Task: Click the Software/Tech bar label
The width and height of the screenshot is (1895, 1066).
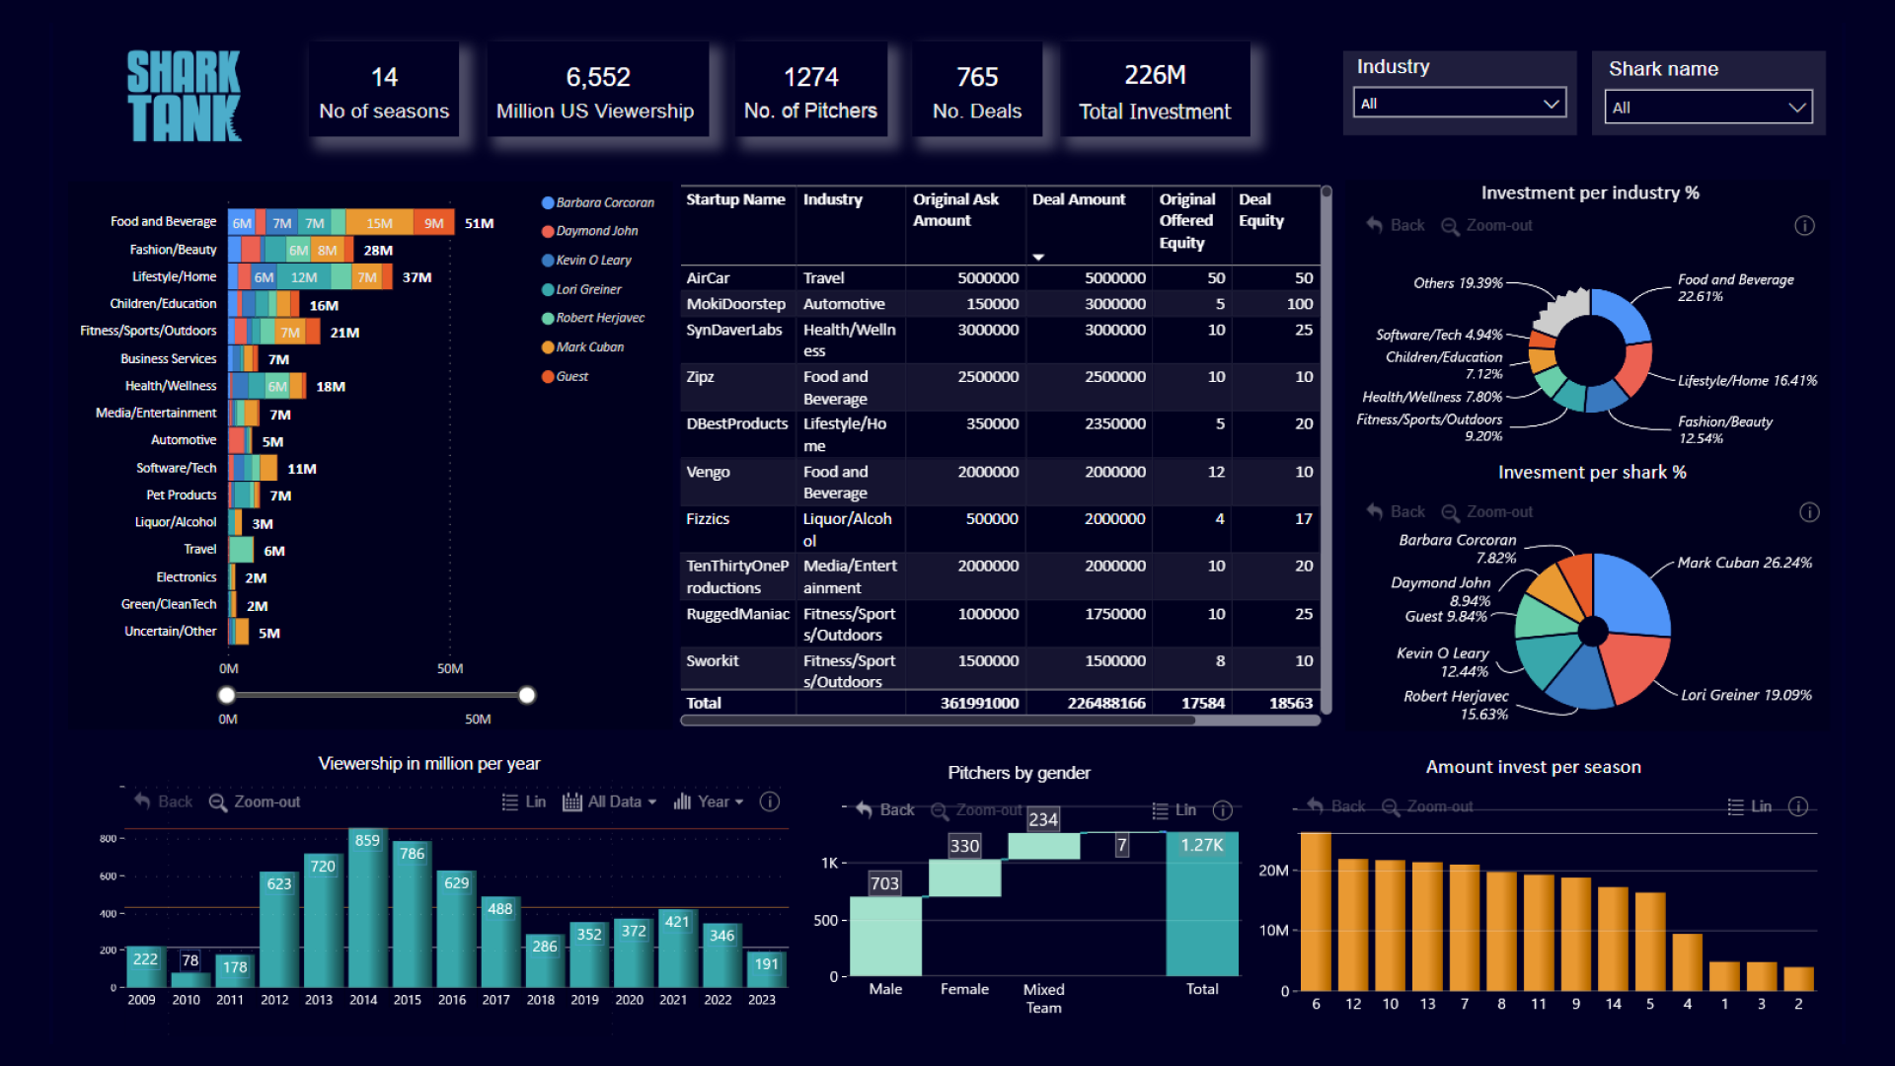Action: (x=176, y=468)
